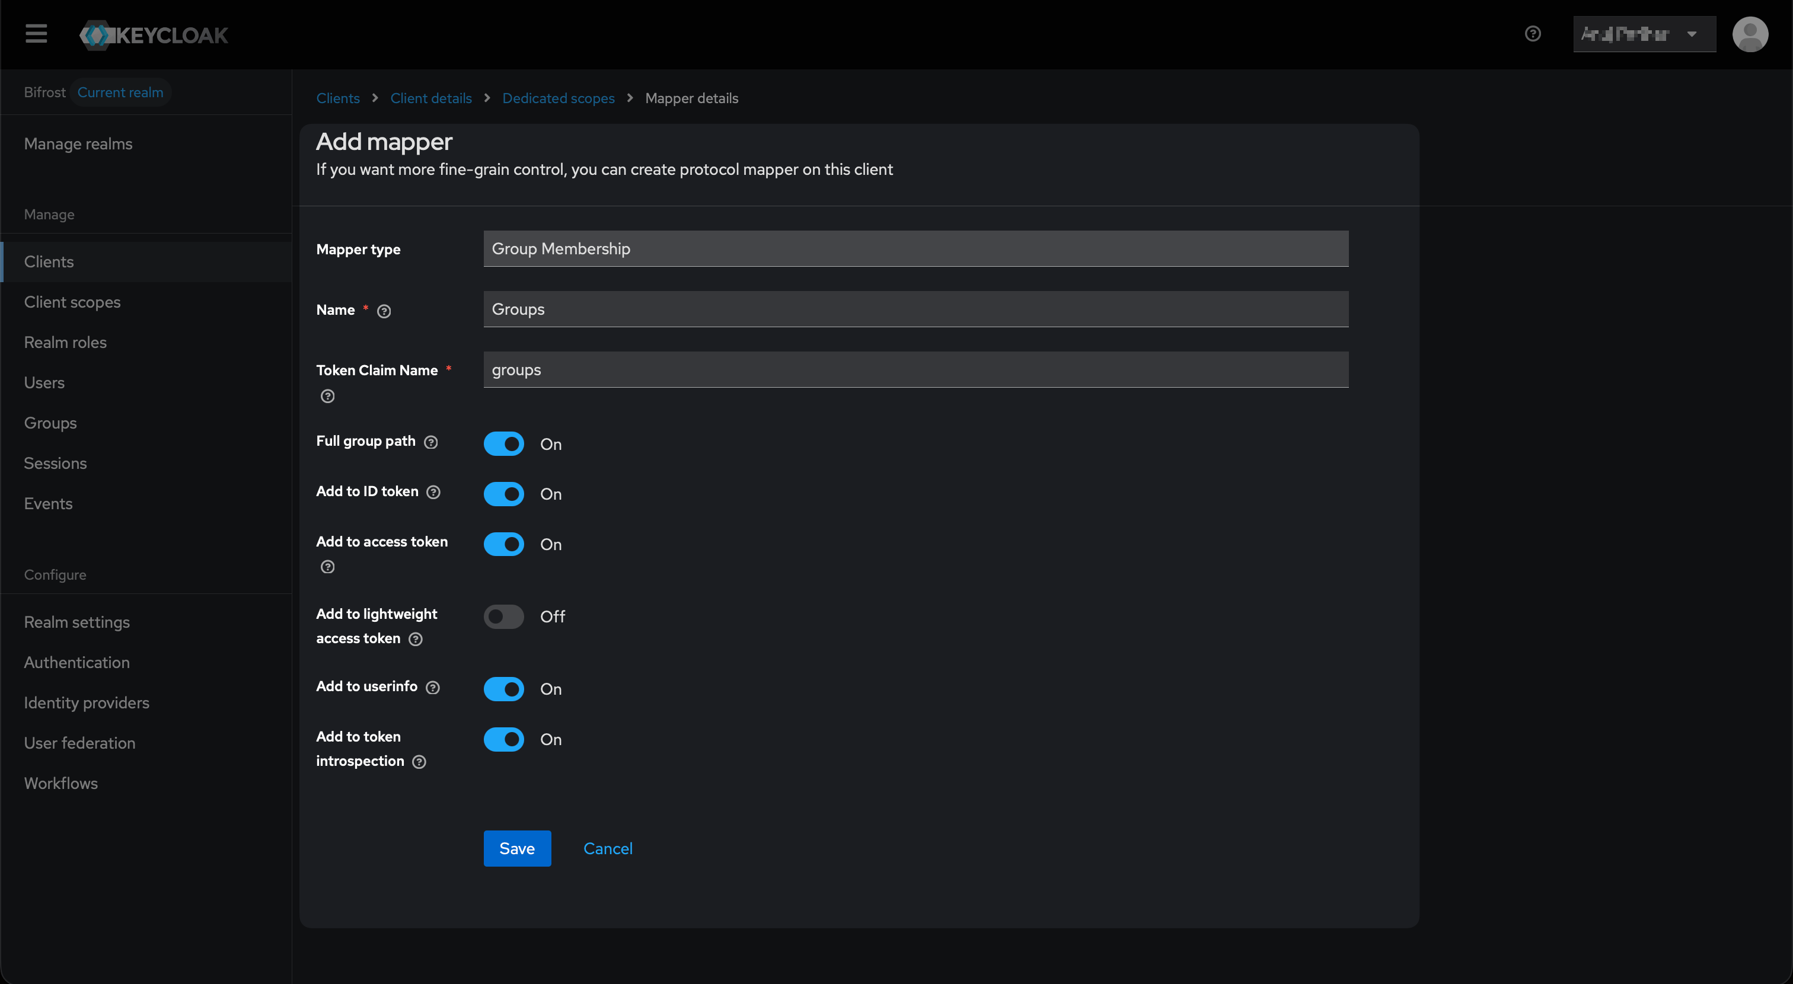Show help for lightweight access token
Screen dimensions: 1793x984
coord(416,639)
